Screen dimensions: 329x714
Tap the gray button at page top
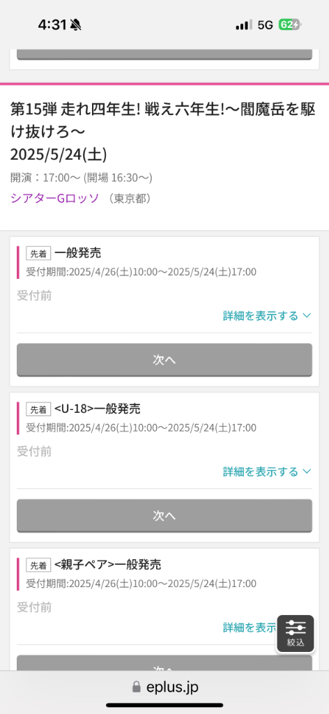164,54
